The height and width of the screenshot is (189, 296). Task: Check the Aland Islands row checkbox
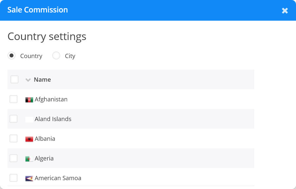(x=13, y=119)
